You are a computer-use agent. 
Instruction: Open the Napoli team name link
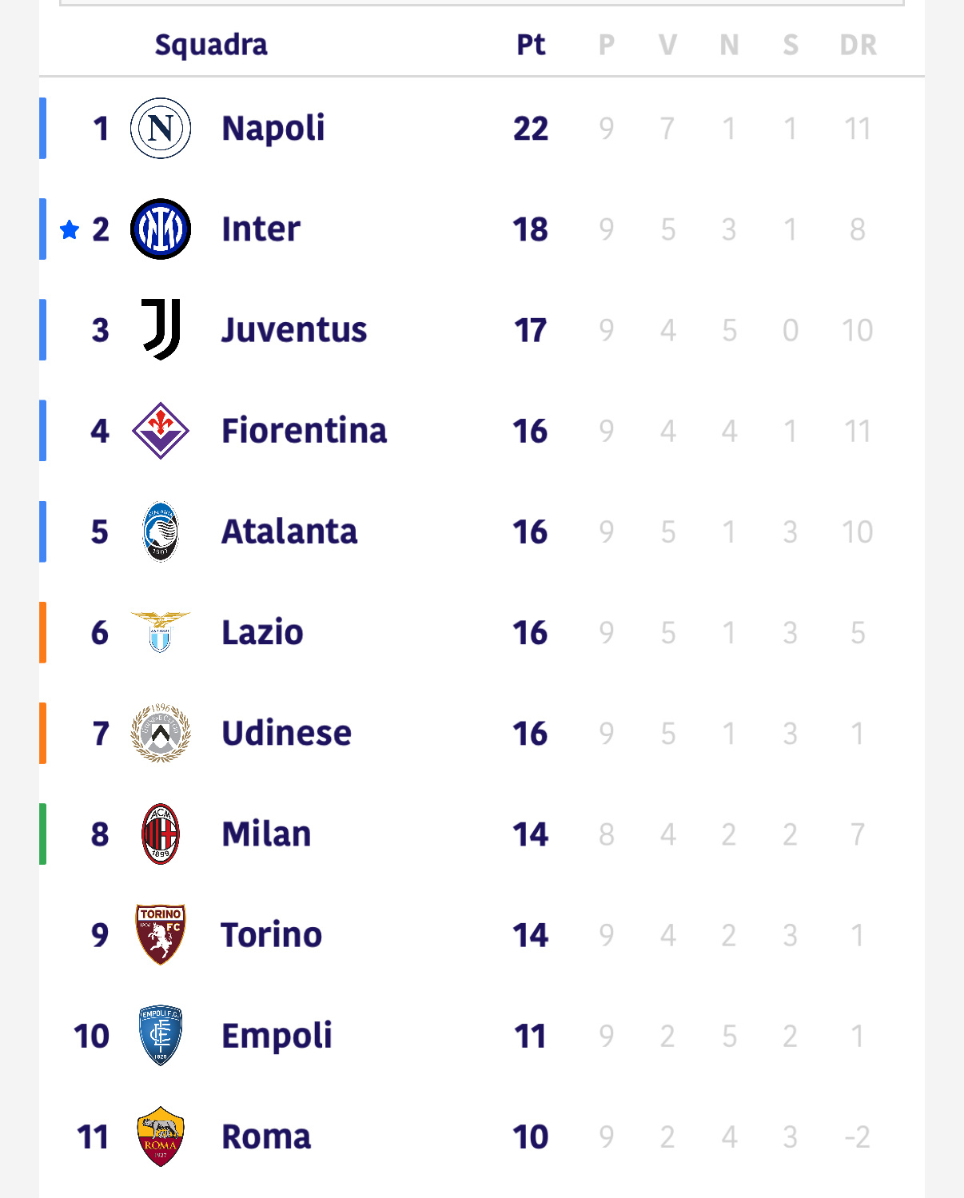coord(273,128)
